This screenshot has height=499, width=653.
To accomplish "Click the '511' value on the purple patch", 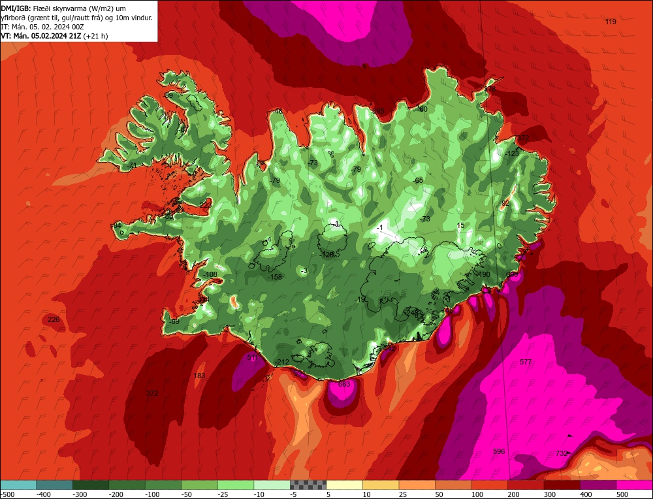I will (x=253, y=357).
